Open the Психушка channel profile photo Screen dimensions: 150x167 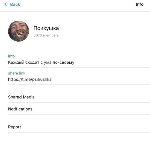19,31
